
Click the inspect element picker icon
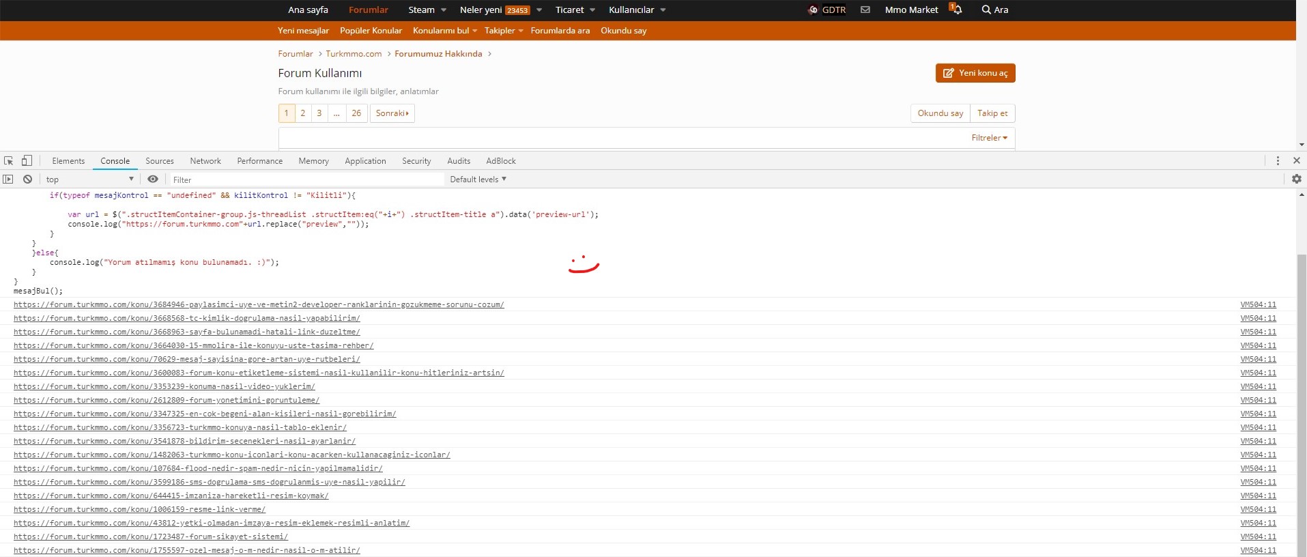click(x=9, y=161)
